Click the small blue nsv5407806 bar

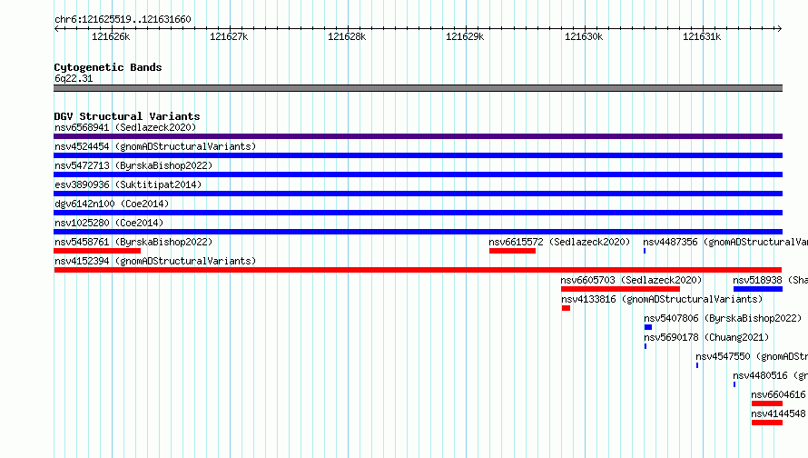(648, 327)
